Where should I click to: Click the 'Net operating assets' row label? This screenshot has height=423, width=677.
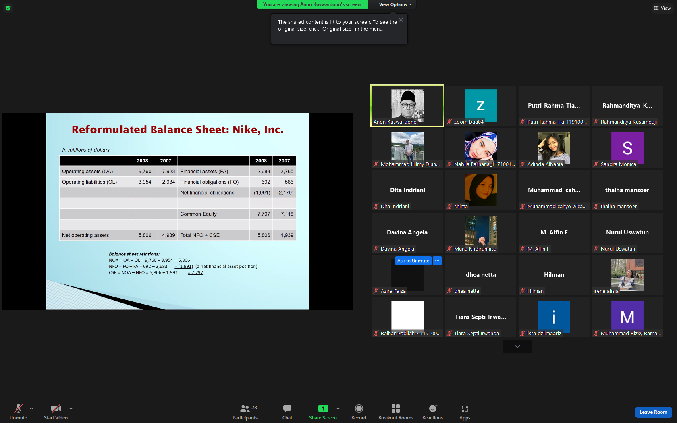point(85,236)
